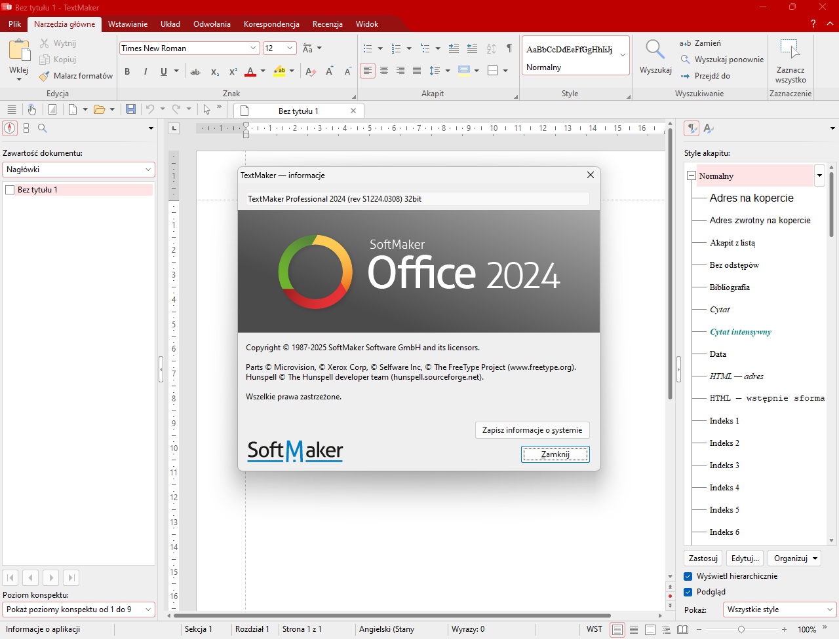839x639 pixels.
Task: Click the numbered list icon
Action: [x=396, y=48]
